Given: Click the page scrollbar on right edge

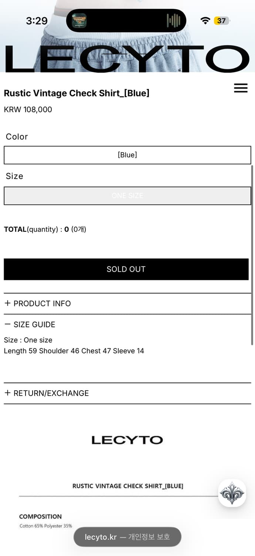Looking at the screenshot, I should [252, 256].
